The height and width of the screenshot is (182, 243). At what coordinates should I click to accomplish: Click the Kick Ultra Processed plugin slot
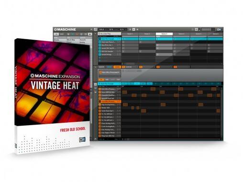tap(110, 73)
